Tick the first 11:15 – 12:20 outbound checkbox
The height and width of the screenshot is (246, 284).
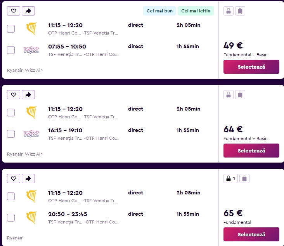pyautogui.click(x=11, y=29)
